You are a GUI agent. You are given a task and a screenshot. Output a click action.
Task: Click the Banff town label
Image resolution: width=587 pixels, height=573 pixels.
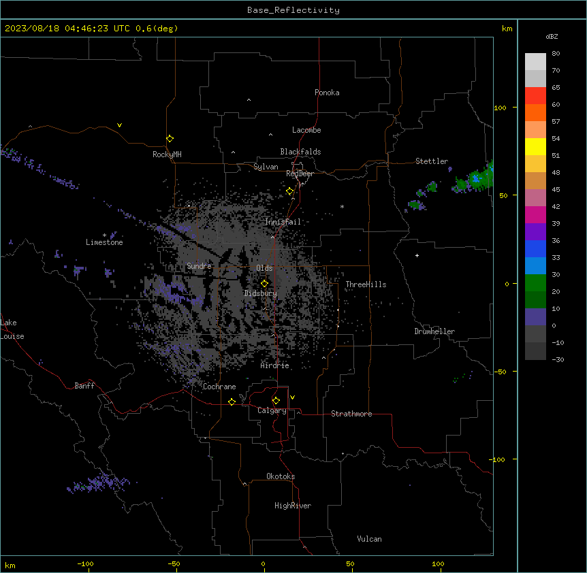pyautogui.click(x=84, y=386)
